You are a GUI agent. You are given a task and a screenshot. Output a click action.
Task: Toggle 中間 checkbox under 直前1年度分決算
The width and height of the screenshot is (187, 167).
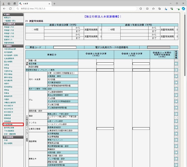coord(109,30)
